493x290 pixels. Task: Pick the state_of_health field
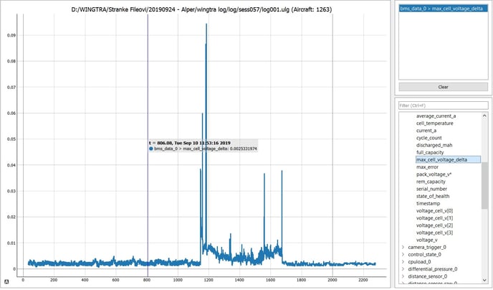(433, 196)
